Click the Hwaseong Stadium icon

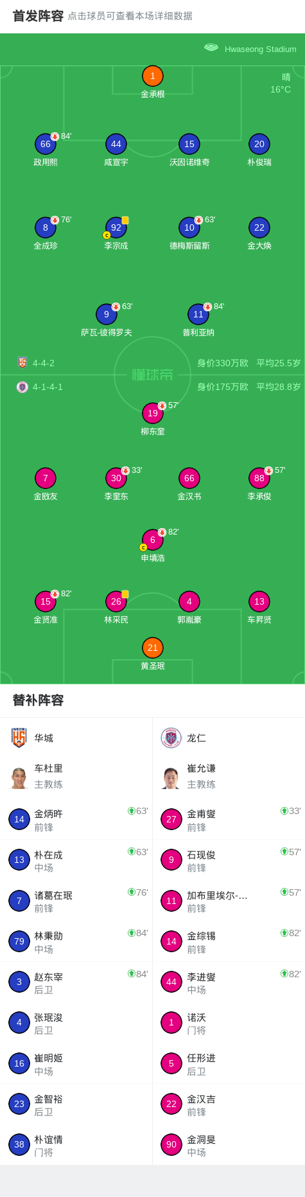point(211,48)
